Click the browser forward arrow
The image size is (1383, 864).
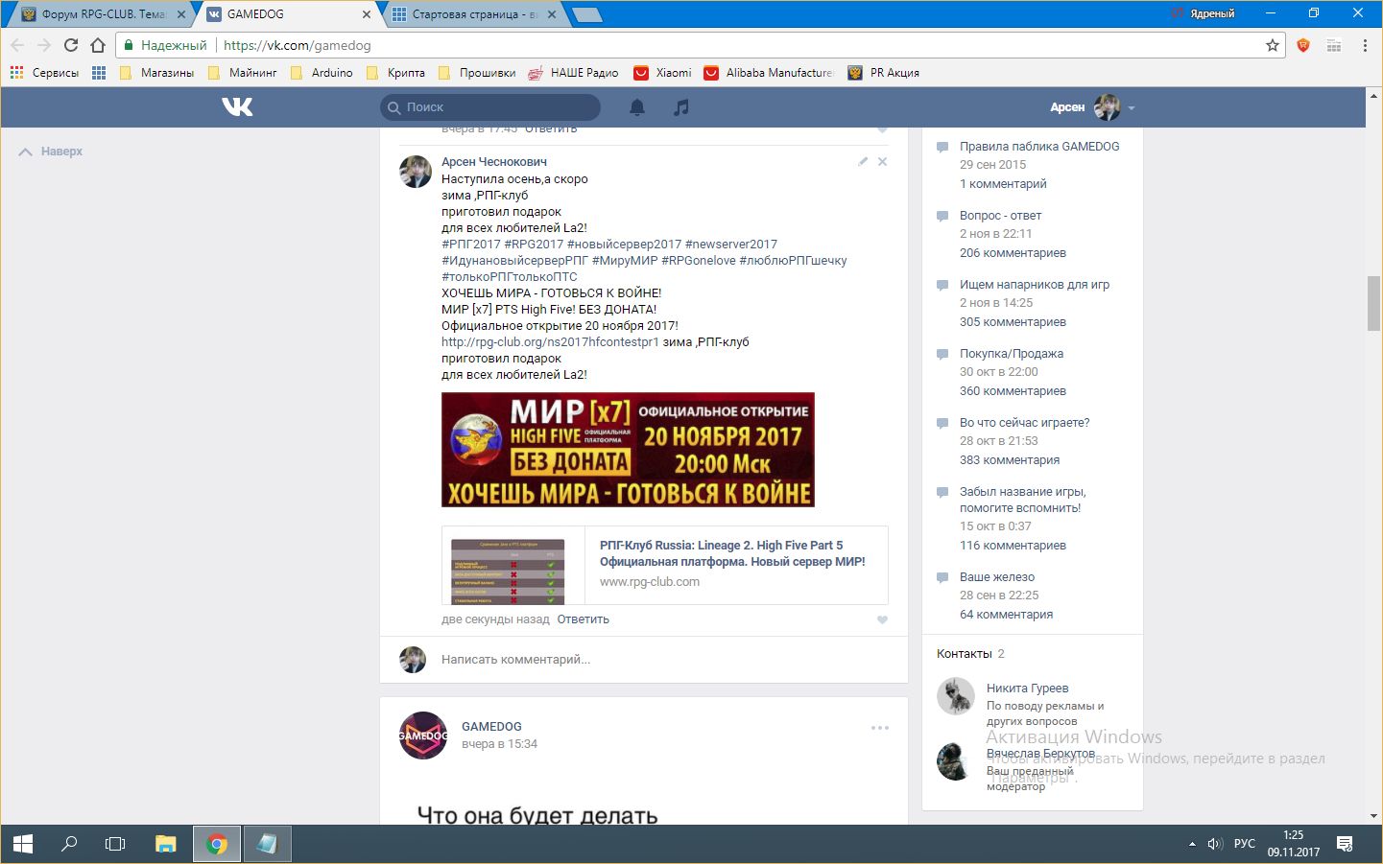pyautogui.click(x=44, y=45)
